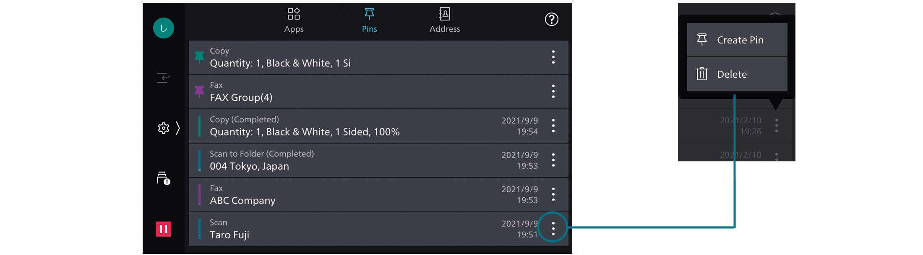Open settings gear in sidebar
The image size is (923, 255).
click(x=163, y=128)
